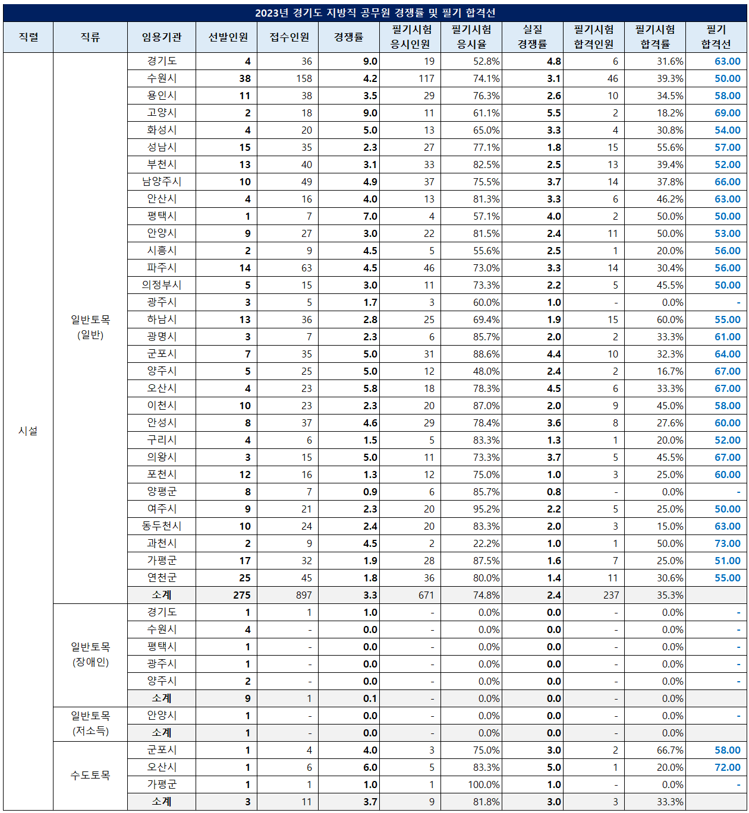Click the '필기시험 합격률' column header
This screenshot has height=813, width=749.
[655, 37]
